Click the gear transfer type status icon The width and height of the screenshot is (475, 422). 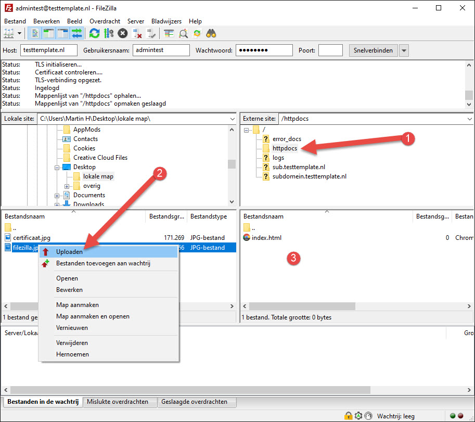coord(358,416)
